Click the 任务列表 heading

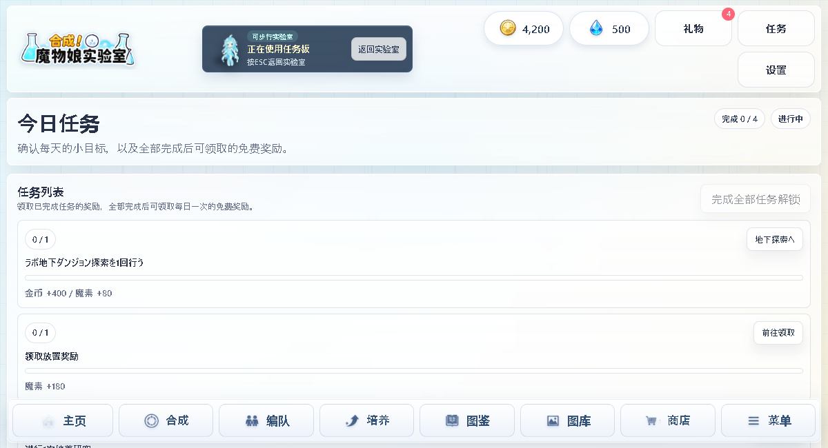[41, 192]
